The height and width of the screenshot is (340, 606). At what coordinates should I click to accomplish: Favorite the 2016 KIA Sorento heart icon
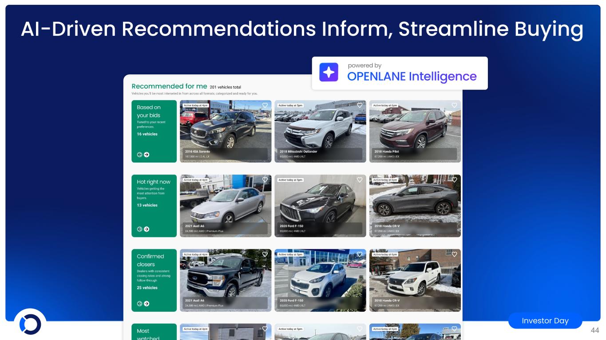265,105
